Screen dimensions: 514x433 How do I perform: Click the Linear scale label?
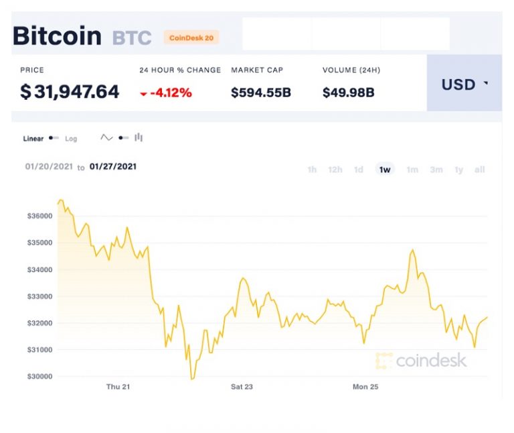coord(33,139)
